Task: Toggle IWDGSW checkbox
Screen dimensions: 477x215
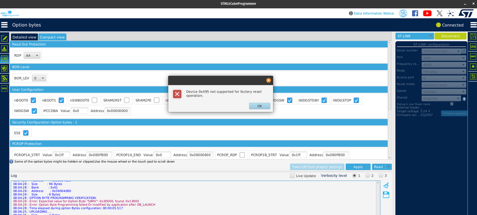Action: [x=34, y=111]
